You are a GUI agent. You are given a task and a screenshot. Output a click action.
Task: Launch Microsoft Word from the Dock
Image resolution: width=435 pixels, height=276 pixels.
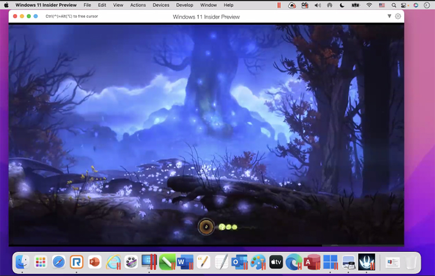[x=186, y=262]
